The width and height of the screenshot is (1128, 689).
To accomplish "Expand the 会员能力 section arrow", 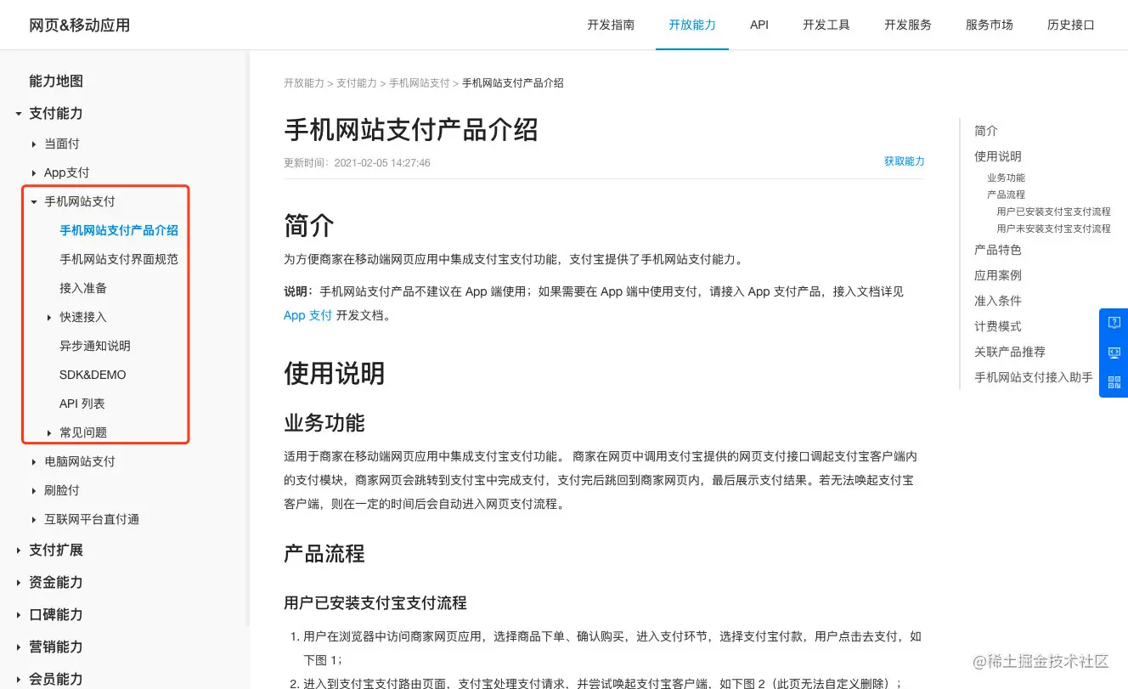I will click(19, 680).
